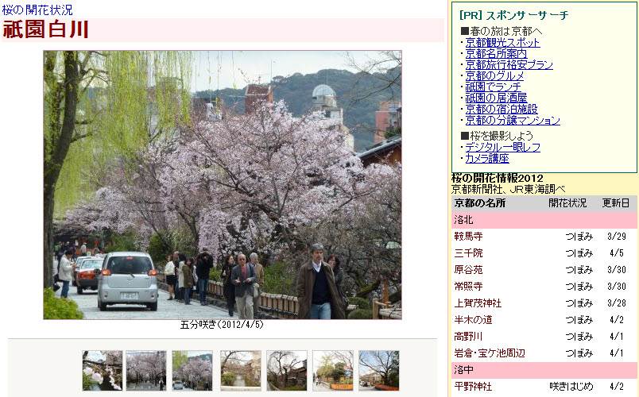Click the 桜の開花情報2012 heading
639x397 pixels.
pyautogui.click(x=498, y=179)
